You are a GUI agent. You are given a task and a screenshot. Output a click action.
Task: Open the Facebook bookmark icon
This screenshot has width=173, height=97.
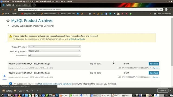click(x=106, y=14)
